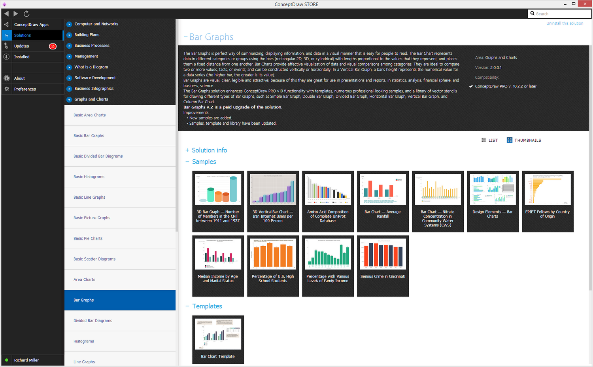Open Amino Acid Composition sample thumbnail
593x367 pixels.
(328, 202)
